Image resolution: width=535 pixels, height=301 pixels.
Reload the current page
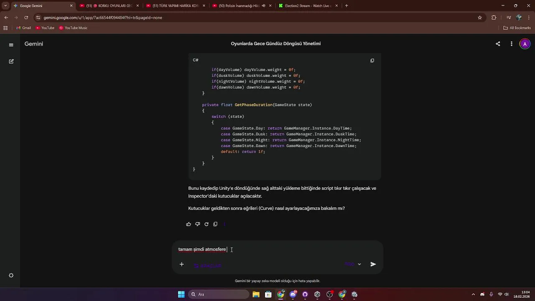(26, 18)
